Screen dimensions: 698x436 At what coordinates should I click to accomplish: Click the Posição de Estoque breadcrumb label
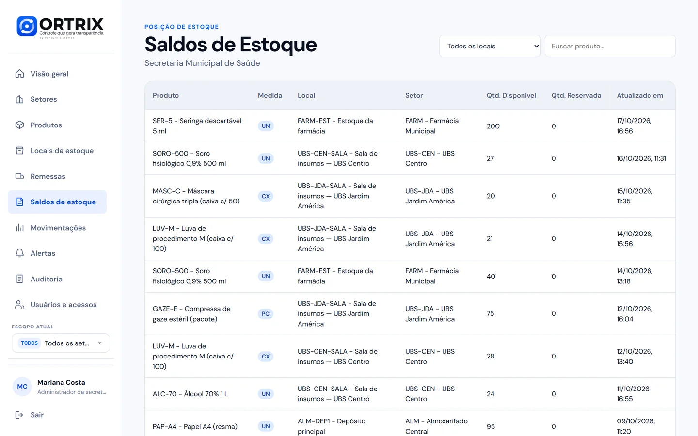pyautogui.click(x=181, y=27)
